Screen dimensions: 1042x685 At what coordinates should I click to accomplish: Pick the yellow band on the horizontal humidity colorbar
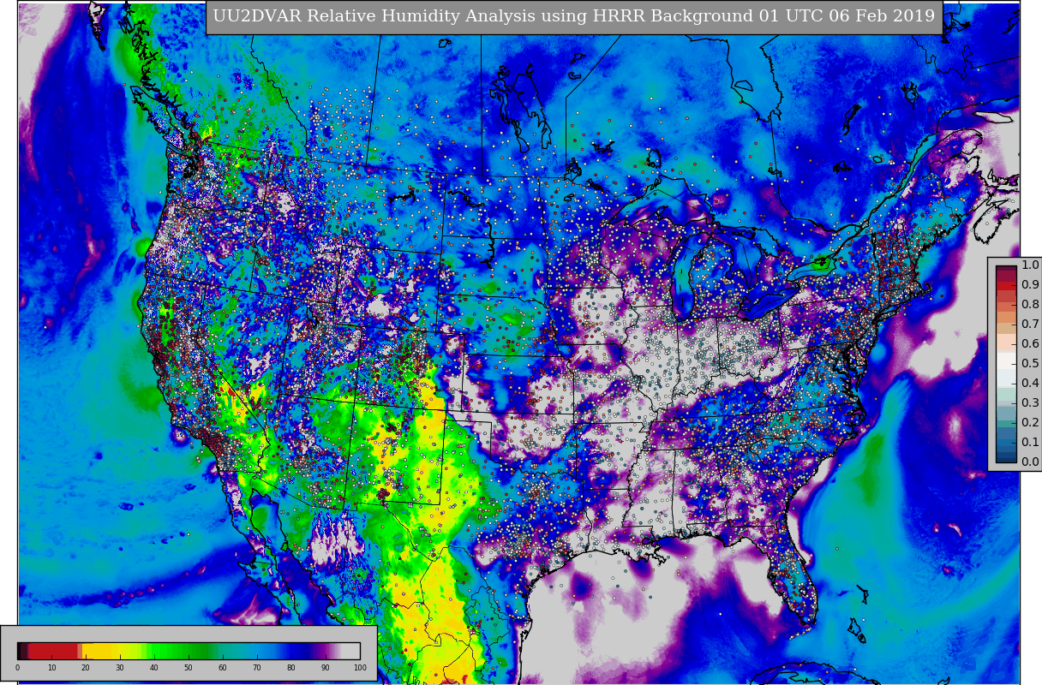point(103,651)
